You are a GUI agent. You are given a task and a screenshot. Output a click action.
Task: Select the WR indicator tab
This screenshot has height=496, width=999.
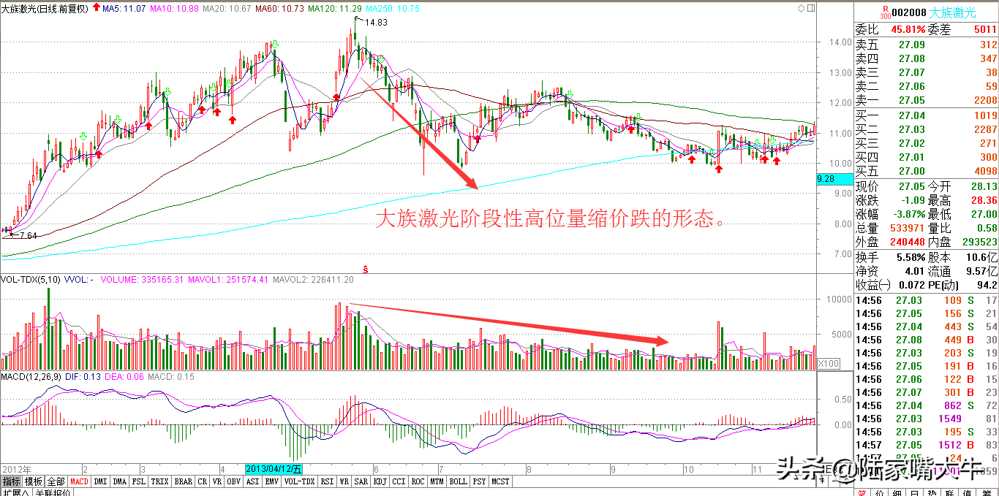[344, 481]
